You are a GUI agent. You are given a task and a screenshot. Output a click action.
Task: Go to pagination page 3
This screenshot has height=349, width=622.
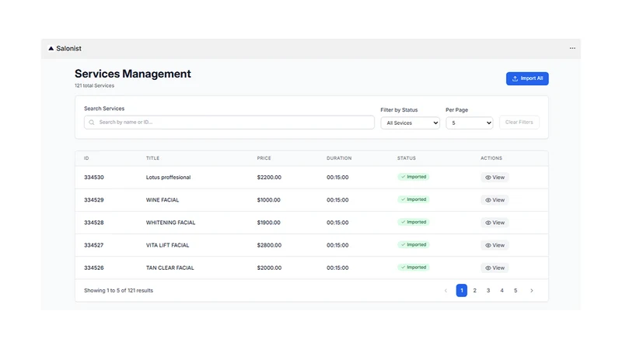(488, 290)
